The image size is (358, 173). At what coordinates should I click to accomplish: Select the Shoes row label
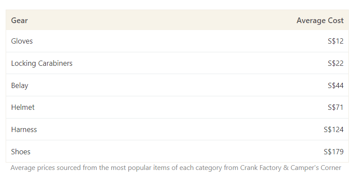[21, 152]
